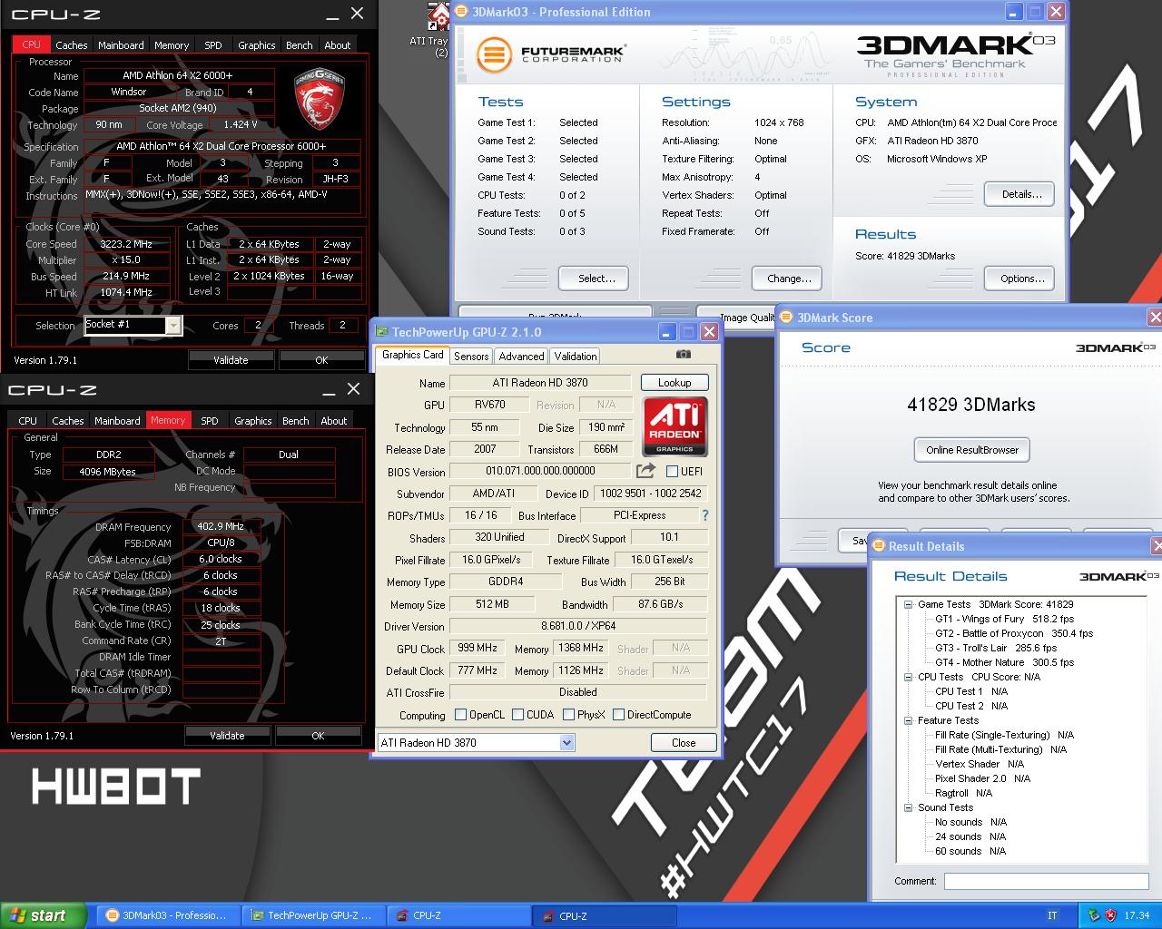Click the 3DMark Score title bar icon
Screen dimensions: 1162x929
coord(786,318)
